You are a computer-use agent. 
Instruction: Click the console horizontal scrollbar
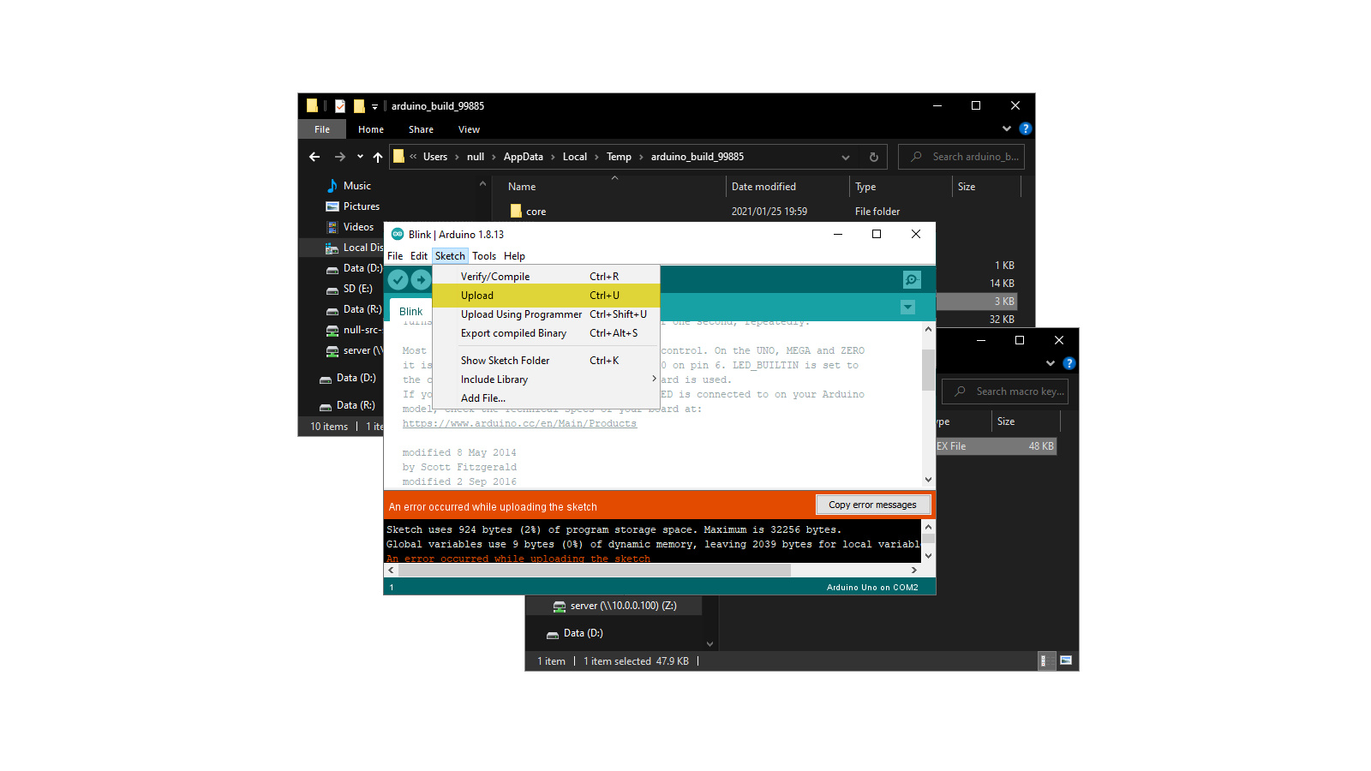651,570
